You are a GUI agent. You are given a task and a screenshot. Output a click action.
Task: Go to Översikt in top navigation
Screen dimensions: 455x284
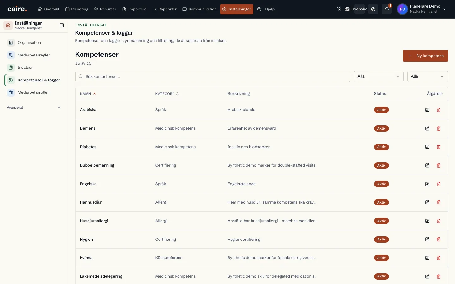pos(49,9)
